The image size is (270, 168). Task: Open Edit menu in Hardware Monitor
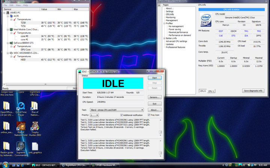tap(11, 5)
